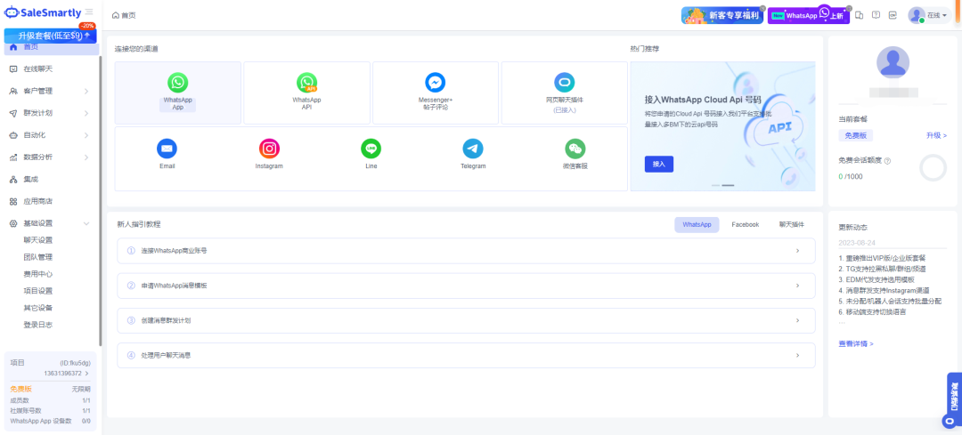Choose the Line channel icon

click(x=371, y=149)
